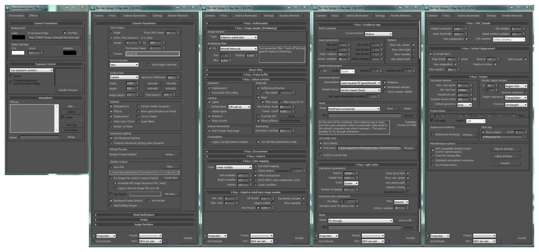Click Save to file in Light cache Mode

coord(405,220)
